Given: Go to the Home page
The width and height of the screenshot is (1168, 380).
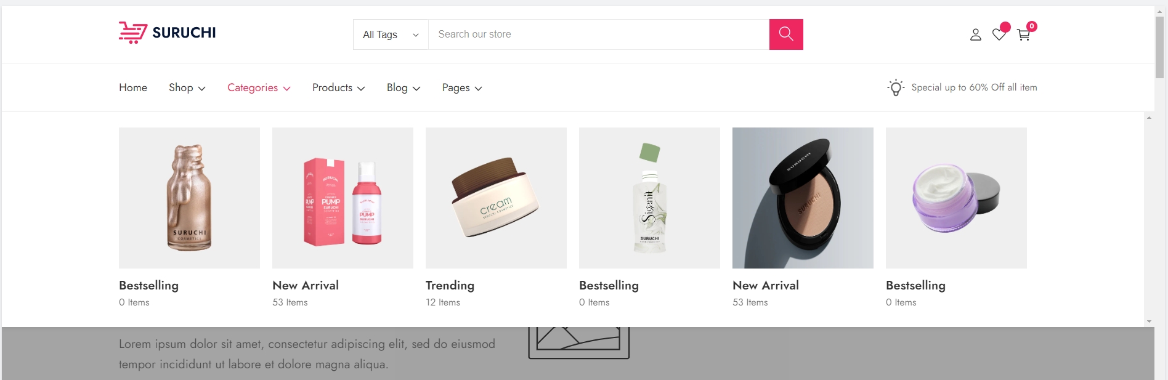Looking at the screenshot, I should click(x=133, y=87).
